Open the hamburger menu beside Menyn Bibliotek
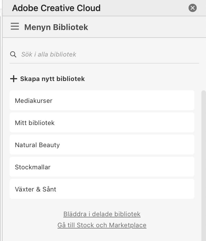The width and height of the screenshot is (206, 241). coord(15,27)
